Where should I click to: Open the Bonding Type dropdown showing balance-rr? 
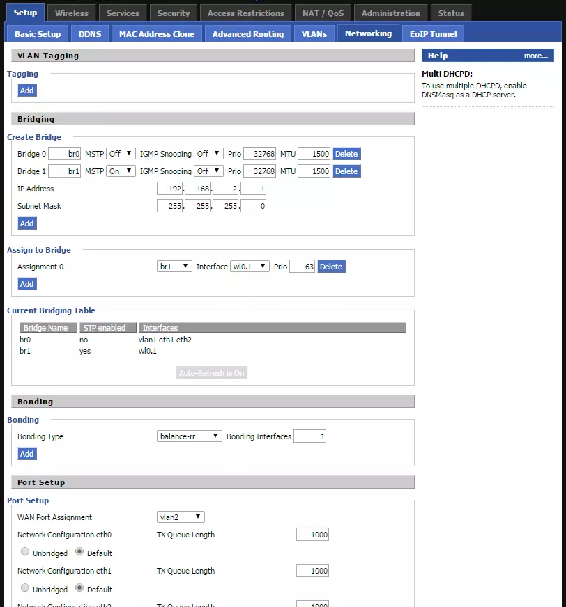pyautogui.click(x=187, y=436)
